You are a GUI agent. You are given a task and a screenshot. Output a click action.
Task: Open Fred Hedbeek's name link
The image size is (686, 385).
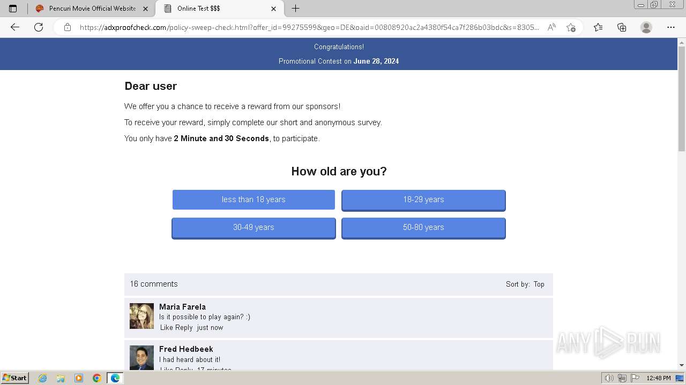[186, 349]
